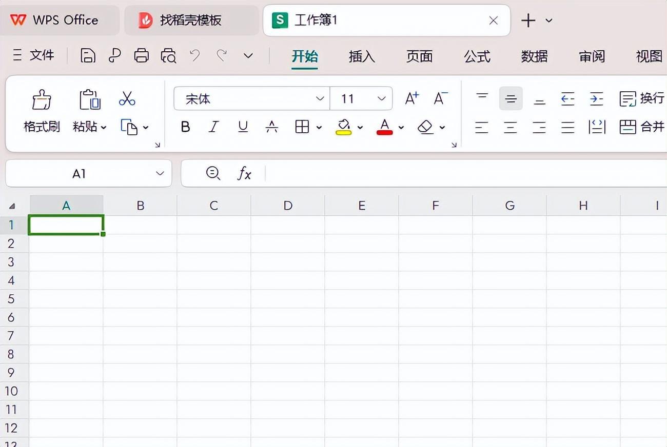
Task: Open the 查找 find icon in quick toolbar
Action: pyautogui.click(x=168, y=55)
